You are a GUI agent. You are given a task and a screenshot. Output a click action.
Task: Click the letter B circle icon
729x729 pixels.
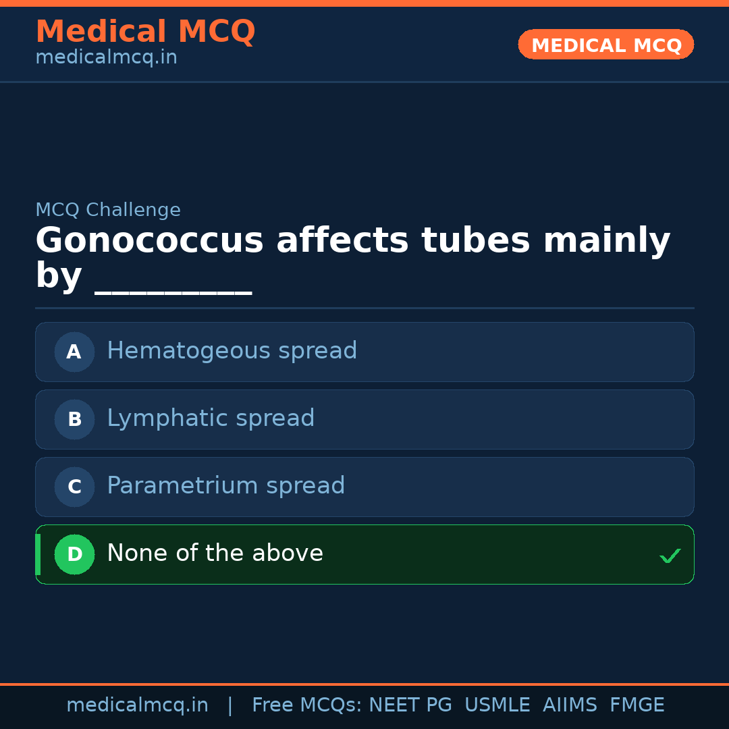74,419
